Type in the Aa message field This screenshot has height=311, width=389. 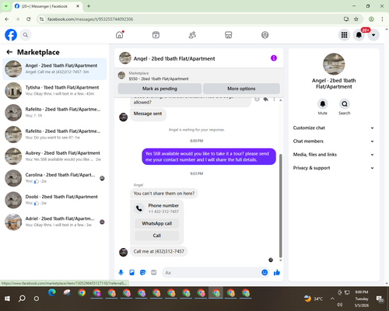click(212, 272)
